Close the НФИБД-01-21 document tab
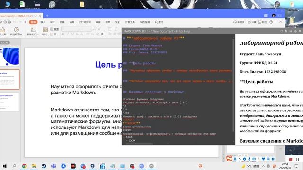Screen dimensions: 303x170 40,16
